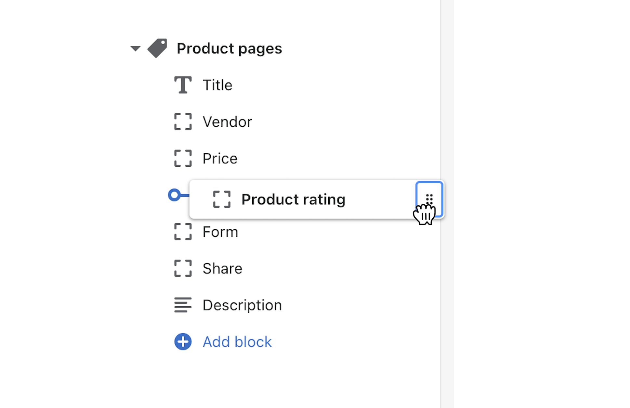Select the Product rating block
Screen dimensions: 630x408
pos(293,199)
